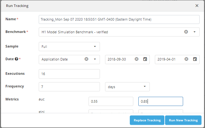Viewport: 205px width, 128px height.
Task: Open calendar picker for 2018-09-30 start date
Action: (x=145, y=59)
